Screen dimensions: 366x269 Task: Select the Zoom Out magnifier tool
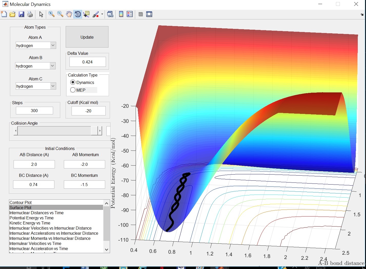60,14
